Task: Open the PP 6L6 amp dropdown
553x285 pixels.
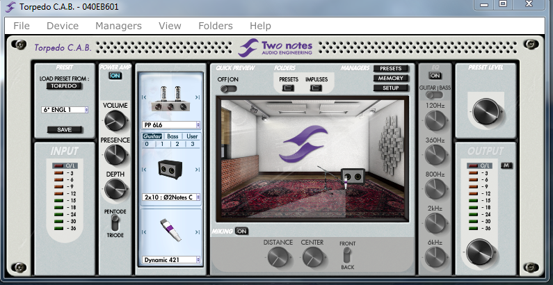Action: (171, 124)
